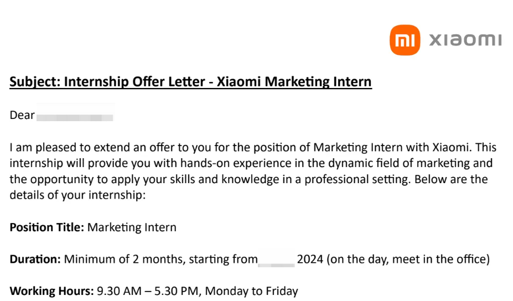The width and height of the screenshot is (513, 301).
Task: Click the word 'Dear' in greeting
Action: point(22,115)
